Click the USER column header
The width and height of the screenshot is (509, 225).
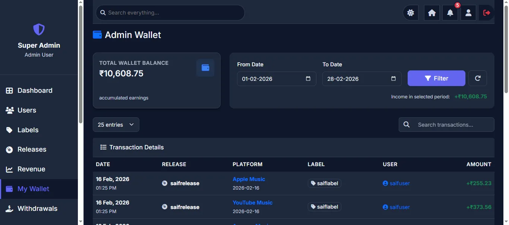pyautogui.click(x=390, y=164)
